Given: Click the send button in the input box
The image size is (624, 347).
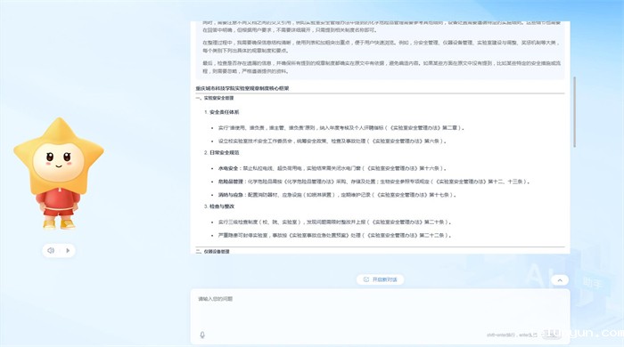Looking at the screenshot, I should click(551, 335).
